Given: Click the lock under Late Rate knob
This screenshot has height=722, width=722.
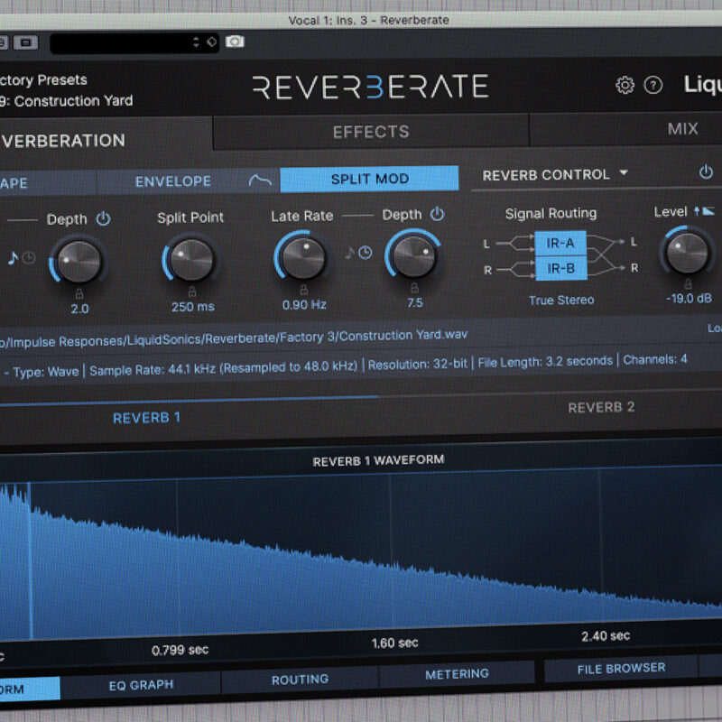Looking at the screenshot, I should tap(304, 290).
